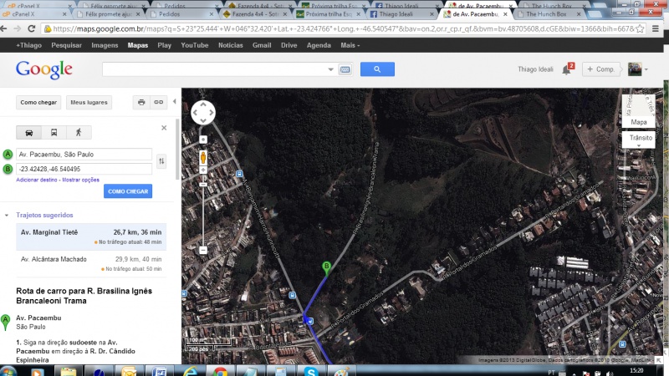The image size is (669, 376).
Task: Select the Av. Marginal Tietê route
Action: click(x=91, y=236)
